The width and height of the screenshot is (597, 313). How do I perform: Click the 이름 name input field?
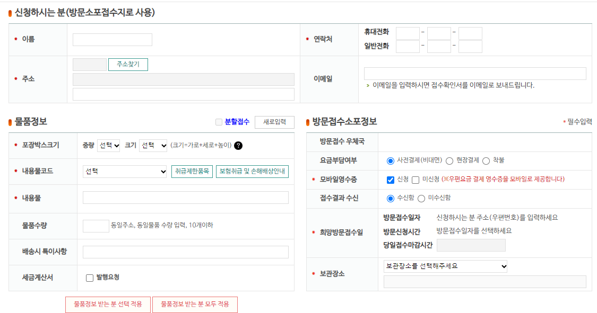(113, 39)
